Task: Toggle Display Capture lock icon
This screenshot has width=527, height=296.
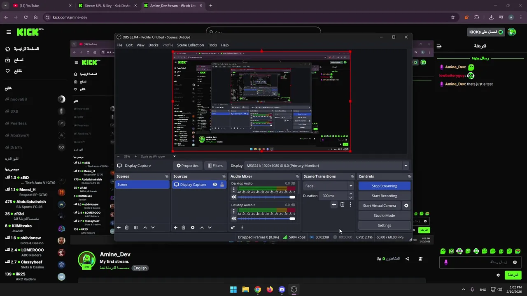Action: (x=222, y=185)
